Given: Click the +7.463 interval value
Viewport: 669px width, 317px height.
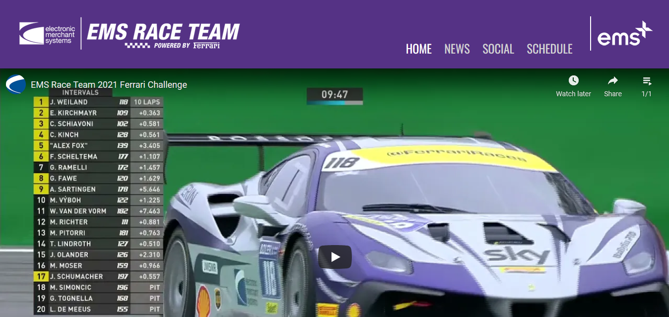Looking at the screenshot, I should (149, 211).
